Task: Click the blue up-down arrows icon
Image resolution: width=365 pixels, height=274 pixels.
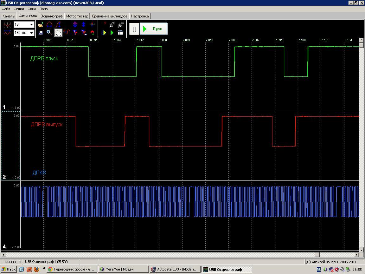Action: (84, 24)
